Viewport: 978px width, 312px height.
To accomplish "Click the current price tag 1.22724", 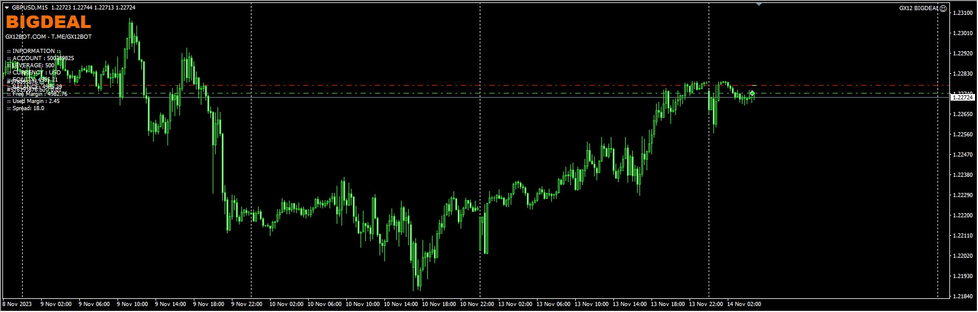I will pyautogui.click(x=963, y=97).
